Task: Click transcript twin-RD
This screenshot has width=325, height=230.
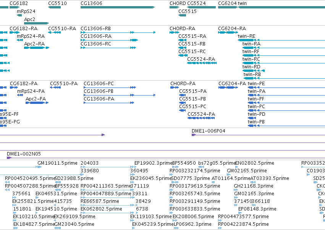Action: 254,71
